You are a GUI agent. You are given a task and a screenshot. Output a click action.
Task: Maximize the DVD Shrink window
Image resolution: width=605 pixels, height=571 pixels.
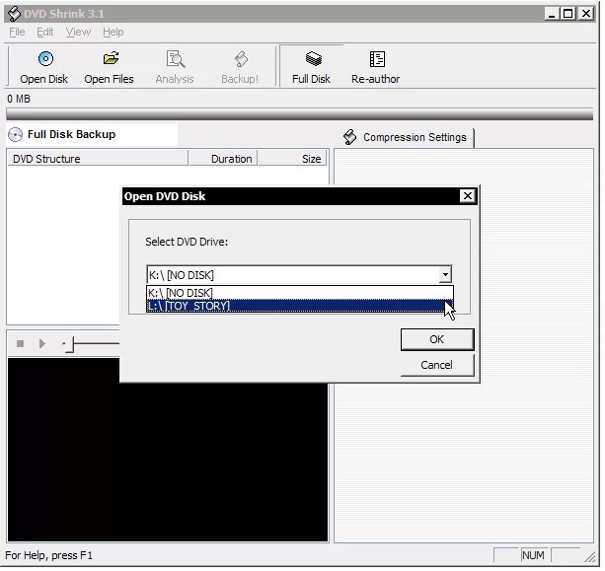click(x=567, y=14)
